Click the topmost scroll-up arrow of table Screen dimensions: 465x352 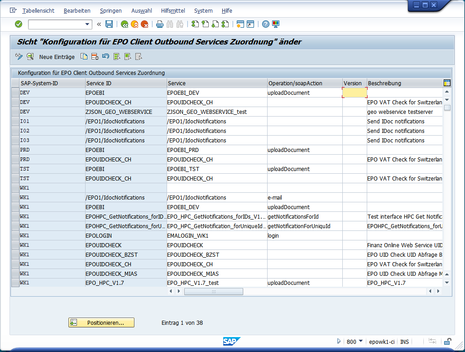pyautogui.click(x=447, y=92)
